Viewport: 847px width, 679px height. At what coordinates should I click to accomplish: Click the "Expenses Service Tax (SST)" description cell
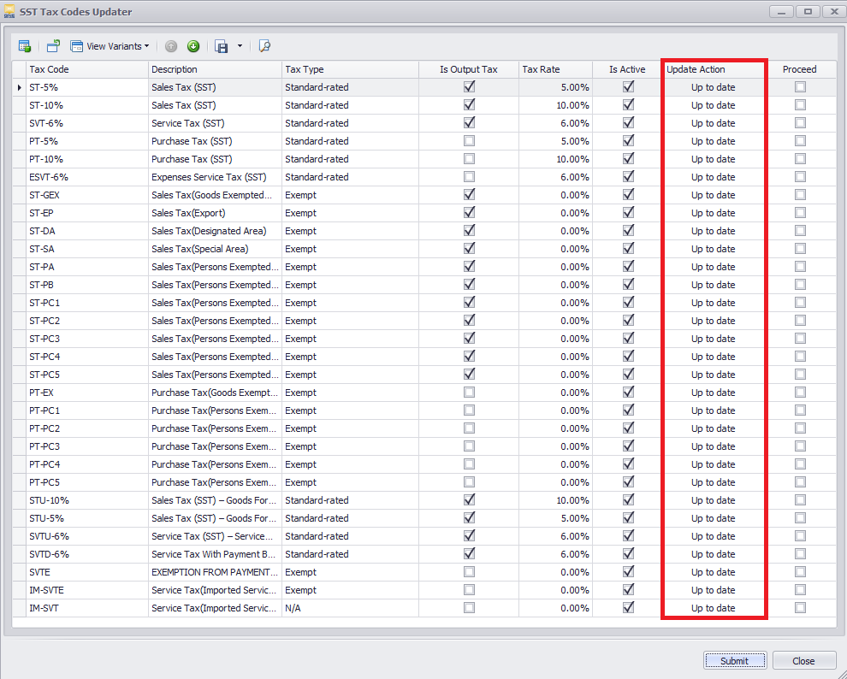click(215, 177)
